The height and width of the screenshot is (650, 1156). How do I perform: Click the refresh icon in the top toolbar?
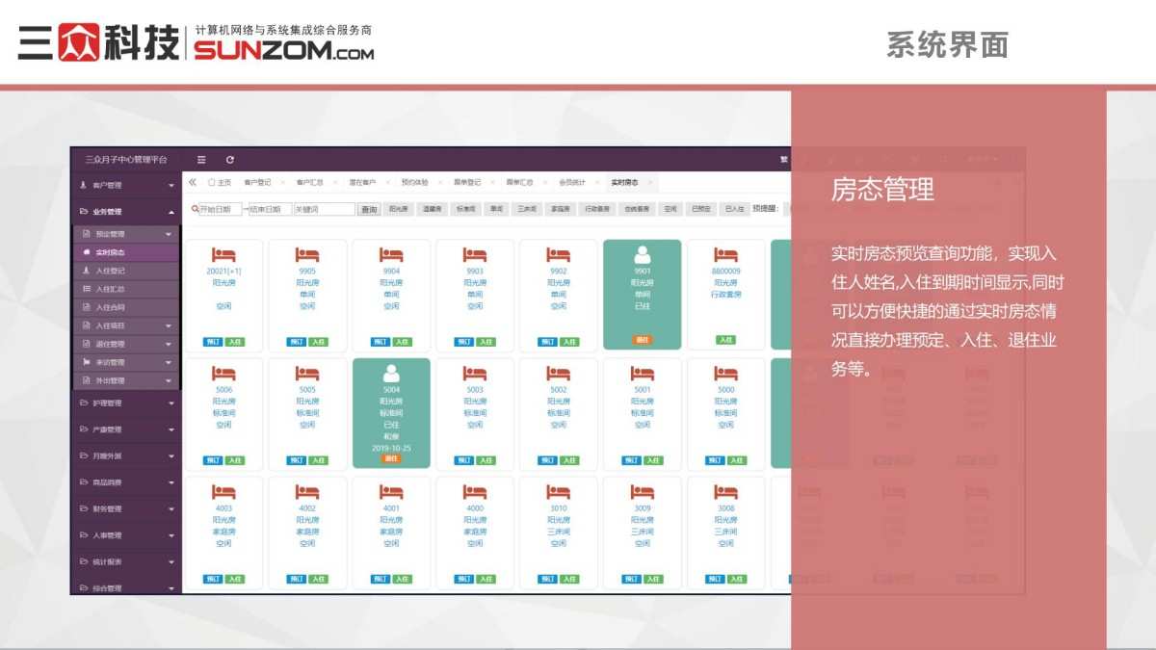click(x=229, y=160)
